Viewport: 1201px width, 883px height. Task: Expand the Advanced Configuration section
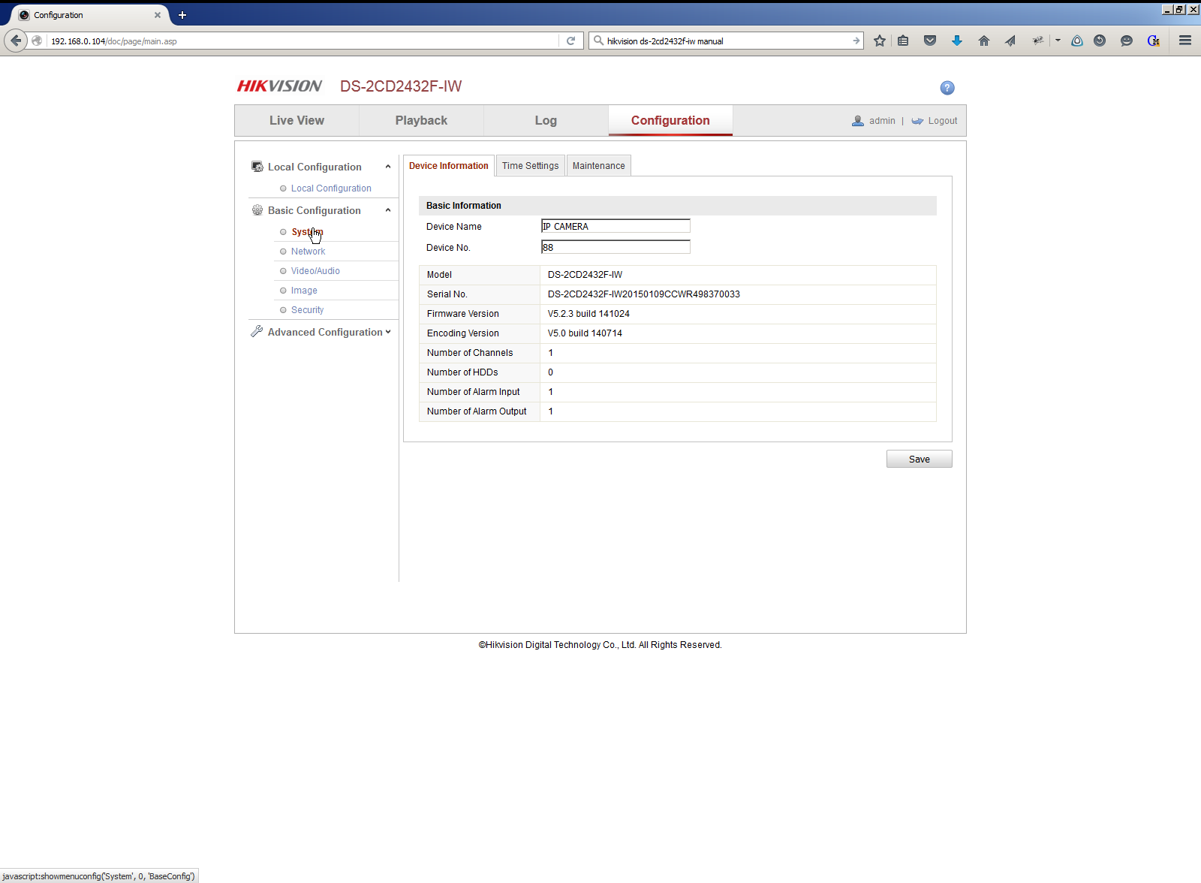pos(388,332)
